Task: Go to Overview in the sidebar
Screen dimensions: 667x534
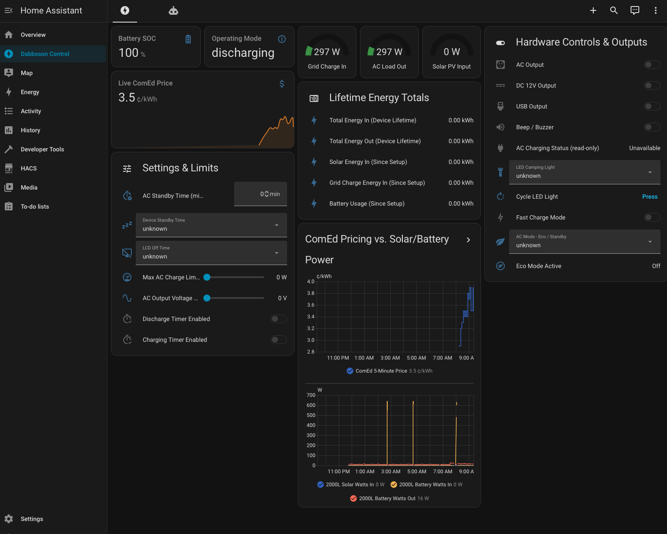Action: 53,35
